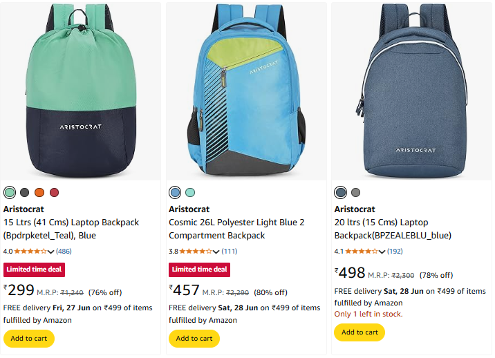Open the 3.8 star rating dropdown arrow
The width and height of the screenshot is (495, 358).
(216, 252)
